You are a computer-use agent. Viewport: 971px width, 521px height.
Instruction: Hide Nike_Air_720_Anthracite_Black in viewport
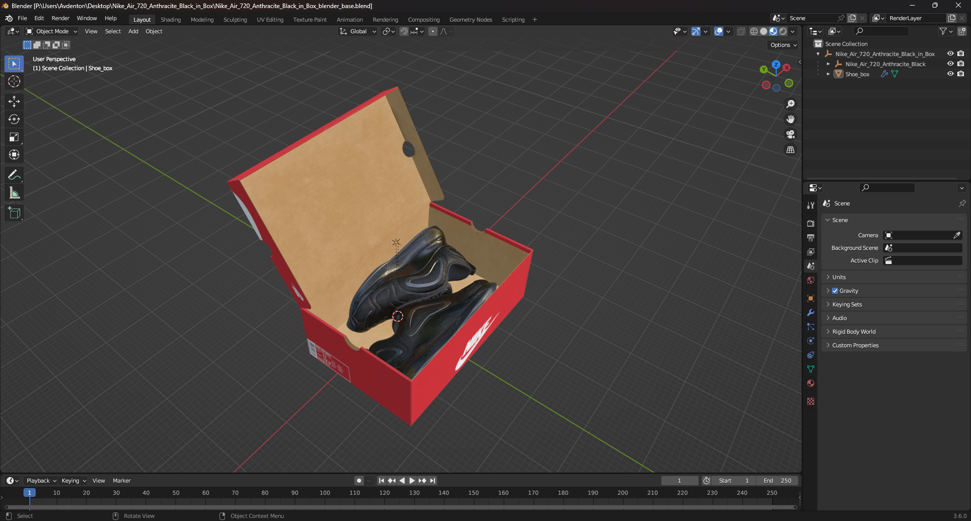pos(950,64)
